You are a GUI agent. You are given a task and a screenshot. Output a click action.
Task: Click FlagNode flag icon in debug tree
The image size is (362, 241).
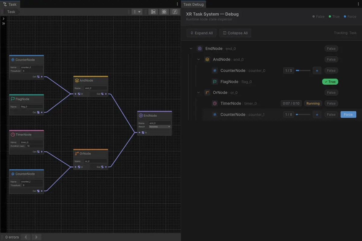click(x=215, y=81)
